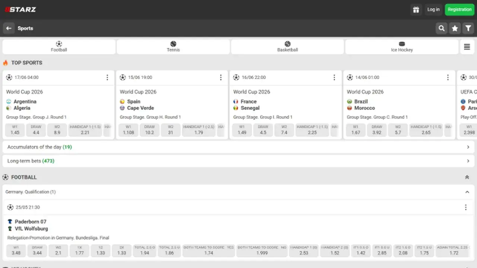The width and height of the screenshot is (477, 268).
Task: Select the Tennis sport tab
Action: pos(173,47)
